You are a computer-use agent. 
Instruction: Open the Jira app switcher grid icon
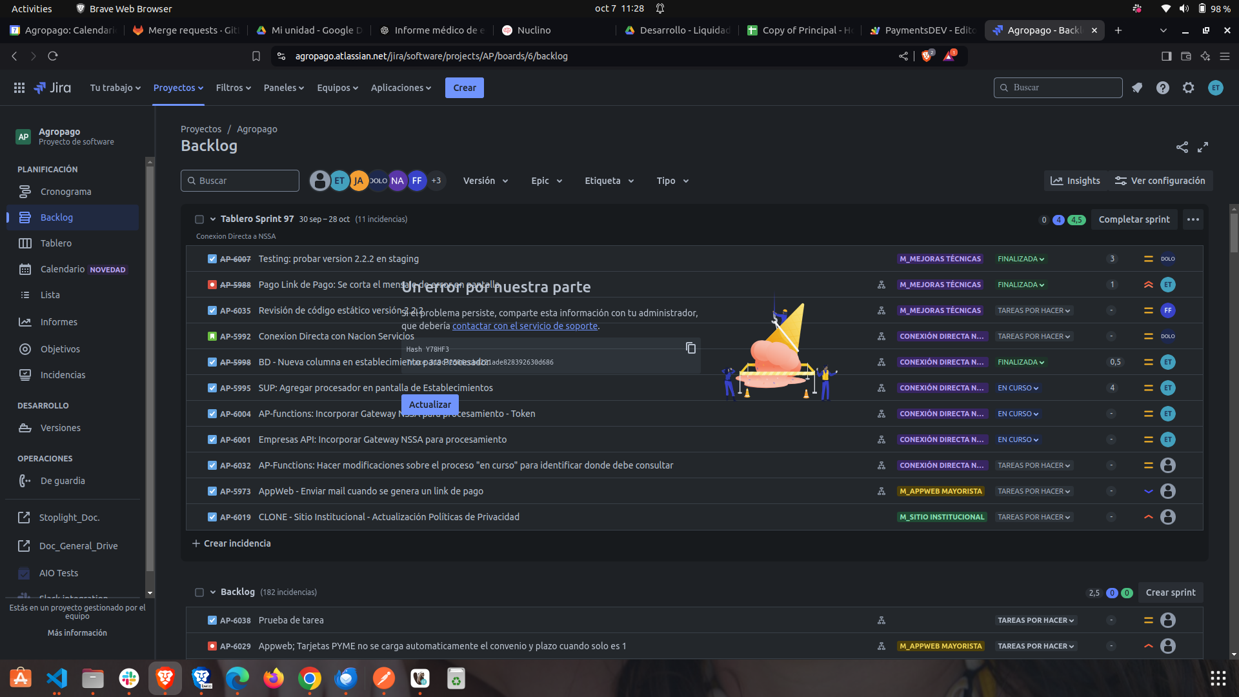[x=19, y=88]
